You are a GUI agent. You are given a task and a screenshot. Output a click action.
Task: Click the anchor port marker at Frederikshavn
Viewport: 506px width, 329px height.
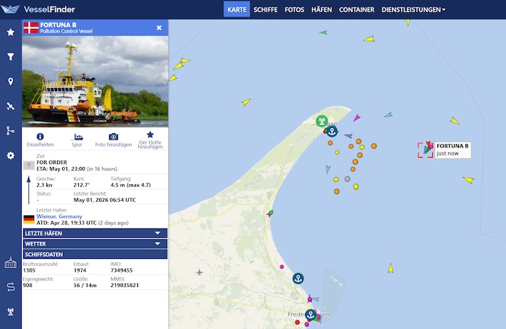click(x=311, y=315)
